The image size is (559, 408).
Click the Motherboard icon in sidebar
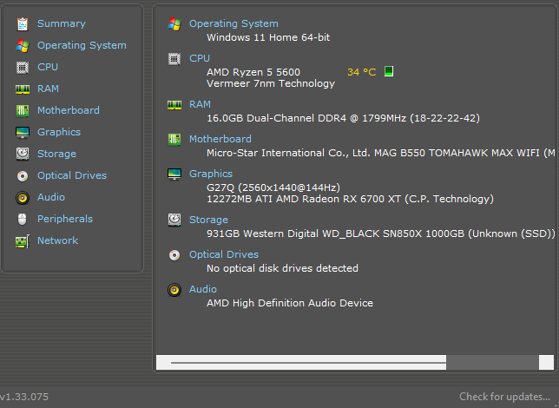click(x=22, y=110)
